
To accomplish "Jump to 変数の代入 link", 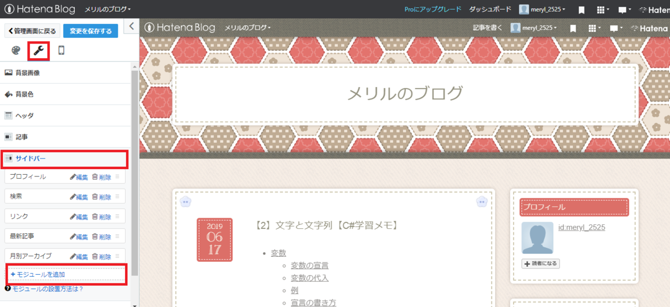I will tap(309, 278).
